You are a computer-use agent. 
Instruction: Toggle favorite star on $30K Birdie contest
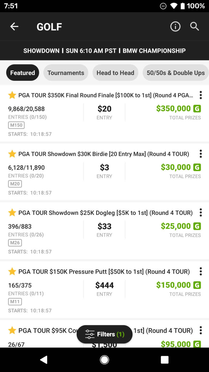coord(12,154)
